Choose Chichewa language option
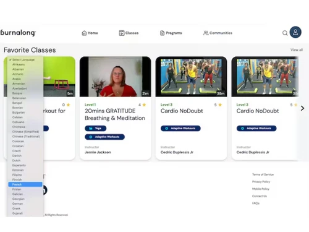This screenshot has height=232, width=309. (25, 127)
